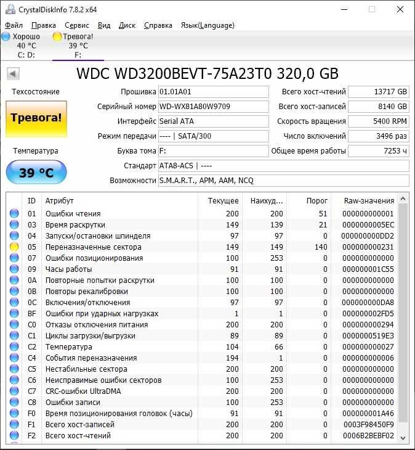The width and height of the screenshot is (415, 450).
Task: Click status icon for Циклы загрузки/выгрузки
Action: click(14, 335)
